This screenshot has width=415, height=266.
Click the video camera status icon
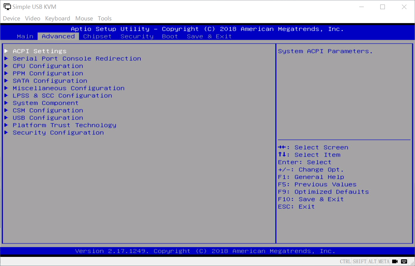pos(395,261)
